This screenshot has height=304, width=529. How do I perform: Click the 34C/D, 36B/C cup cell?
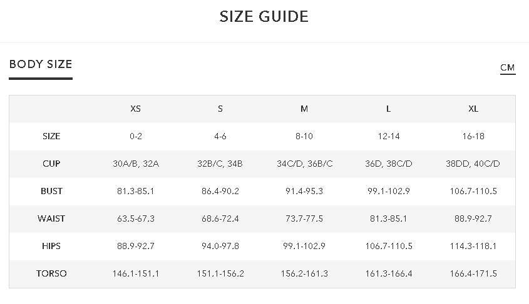click(x=304, y=164)
